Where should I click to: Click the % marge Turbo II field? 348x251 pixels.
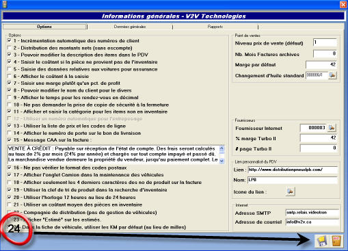(x=319, y=138)
